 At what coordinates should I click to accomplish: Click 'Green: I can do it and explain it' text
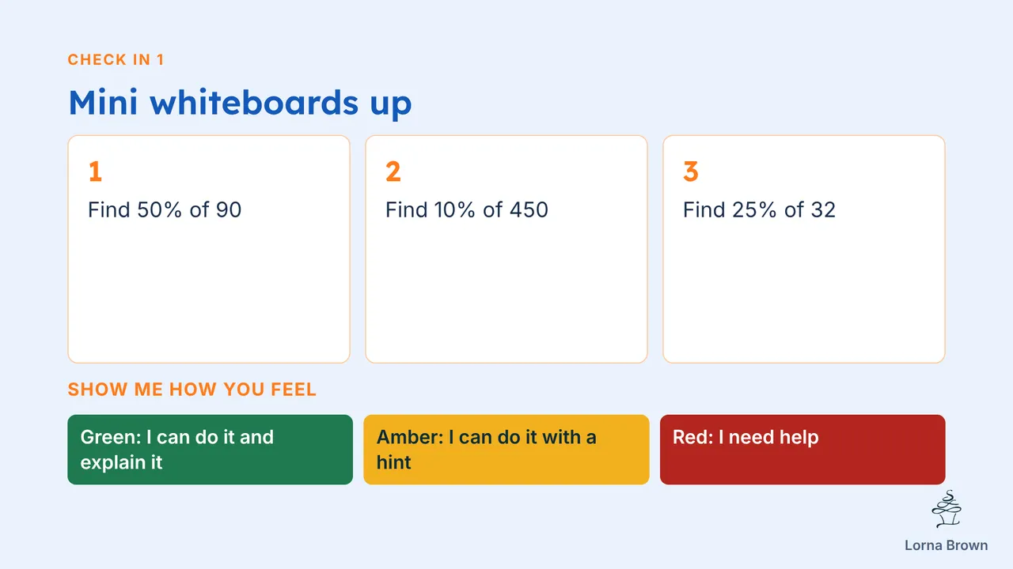point(177,450)
